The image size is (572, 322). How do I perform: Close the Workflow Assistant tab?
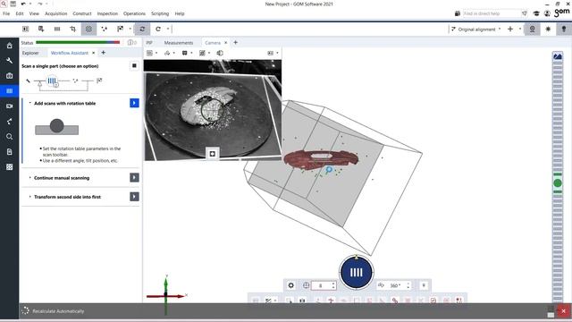(x=93, y=53)
